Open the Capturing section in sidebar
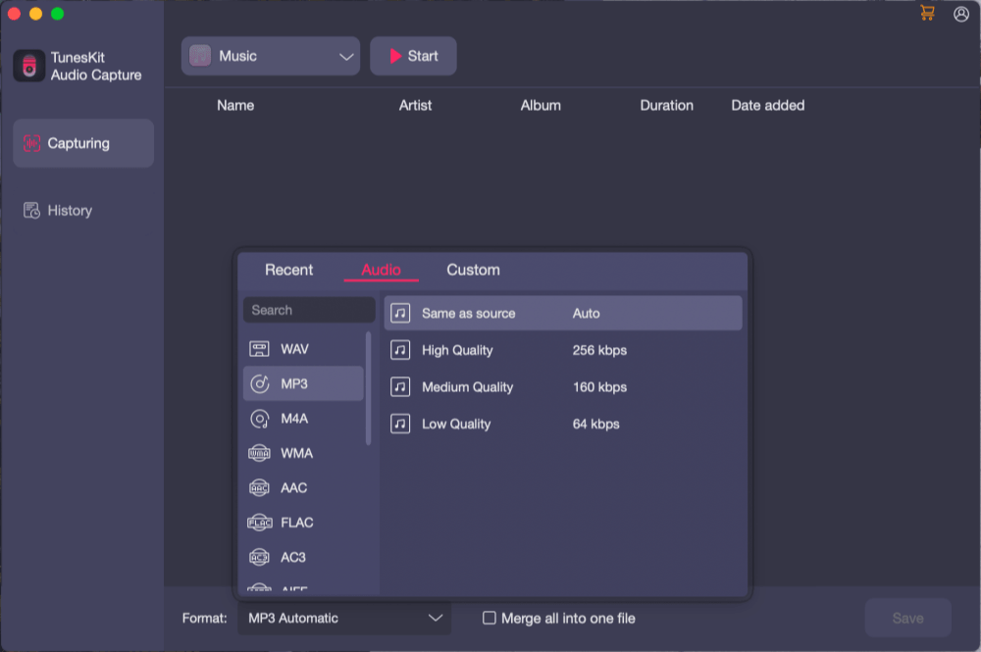The height and width of the screenshot is (652, 981). click(83, 143)
